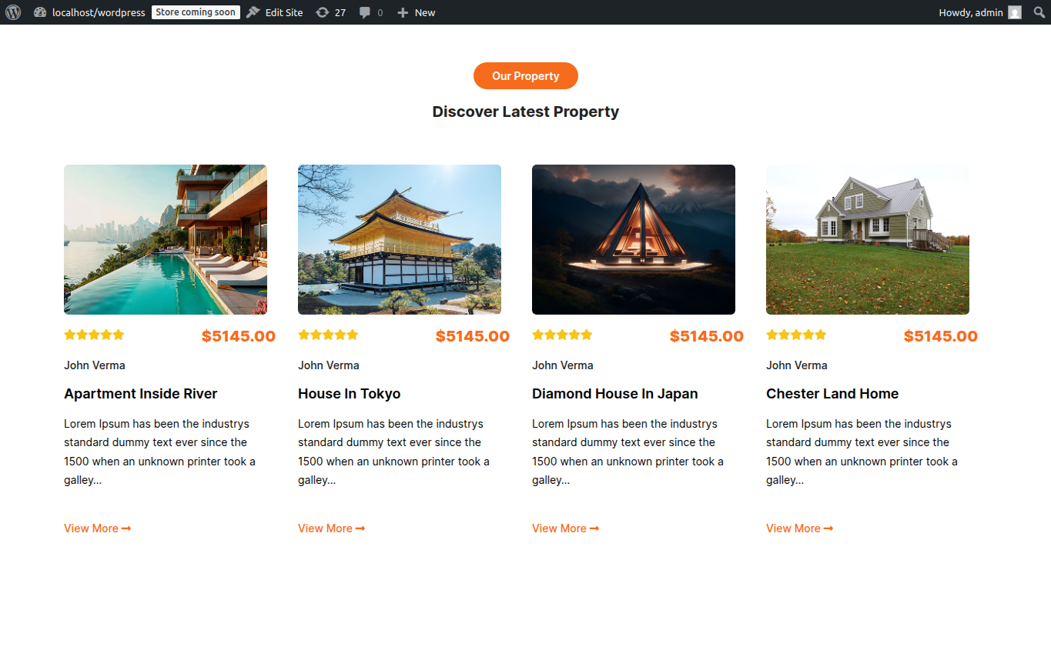
Task: Click star rating under Apartment Inside River image
Action: click(x=94, y=335)
